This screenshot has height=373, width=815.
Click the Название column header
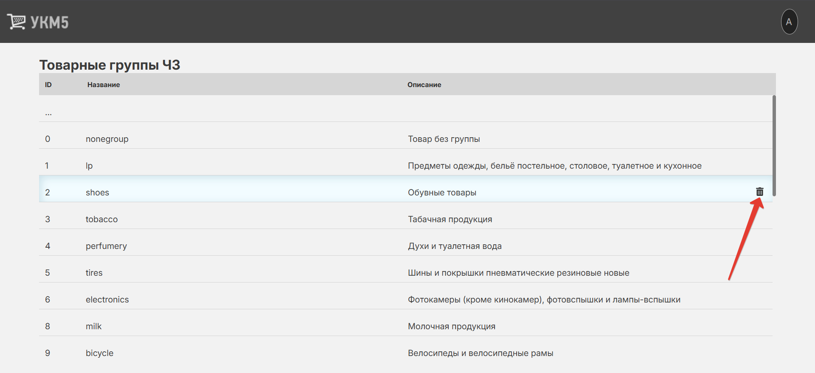(104, 85)
